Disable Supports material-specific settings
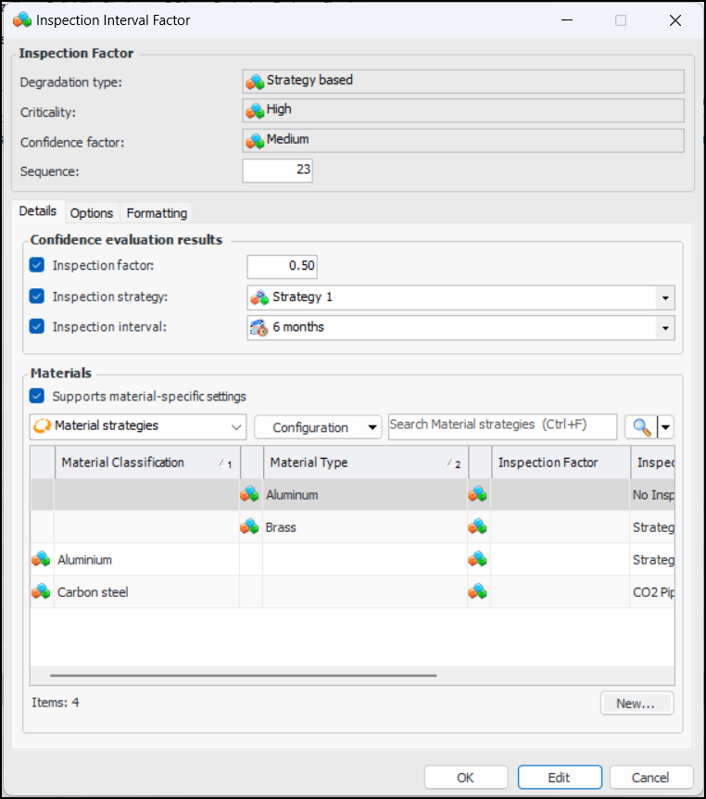 point(37,397)
